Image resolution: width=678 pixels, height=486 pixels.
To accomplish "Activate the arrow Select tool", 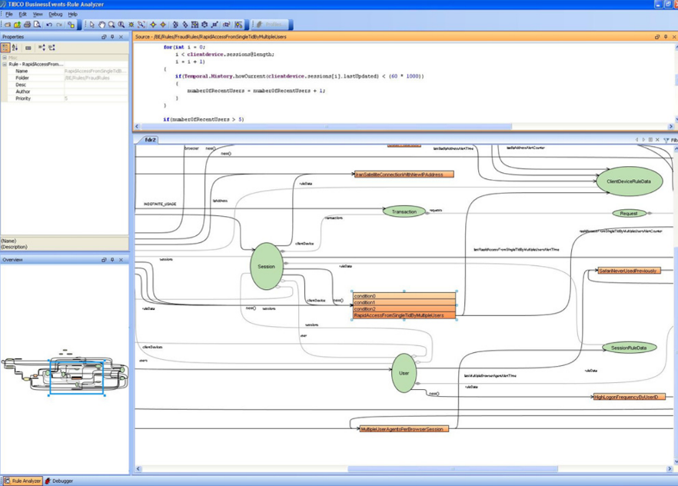I will [x=91, y=25].
